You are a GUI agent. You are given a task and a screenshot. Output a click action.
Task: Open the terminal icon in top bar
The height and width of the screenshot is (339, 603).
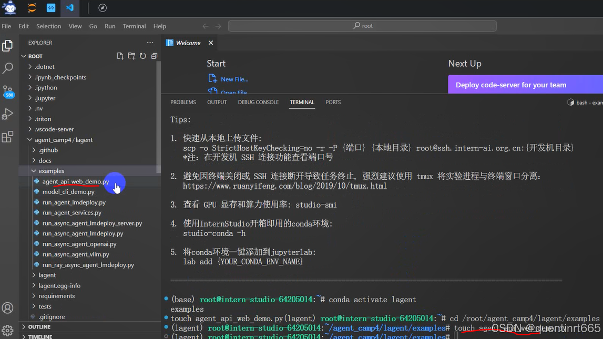pyautogui.click(x=51, y=8)
